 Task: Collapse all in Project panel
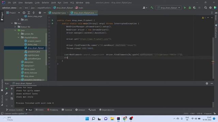[34, 13]
